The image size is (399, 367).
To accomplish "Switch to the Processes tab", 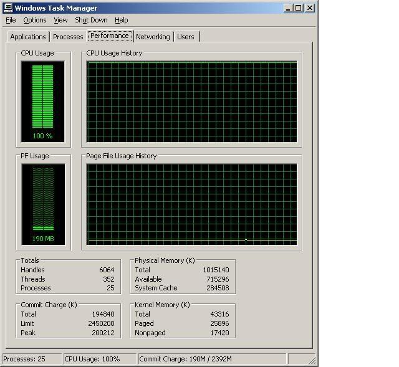I will (68, 37).
